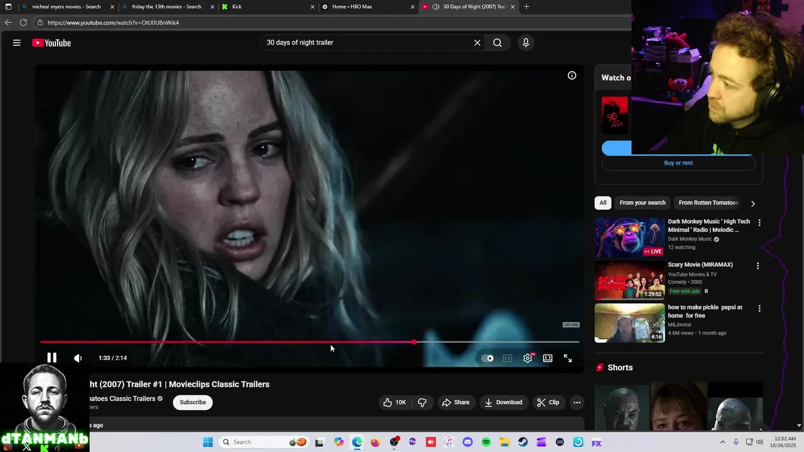Open options menu for Scary Movie video
Image resolution: width=804 pixels, height=452 pixels.
click(x=758, y=266)
